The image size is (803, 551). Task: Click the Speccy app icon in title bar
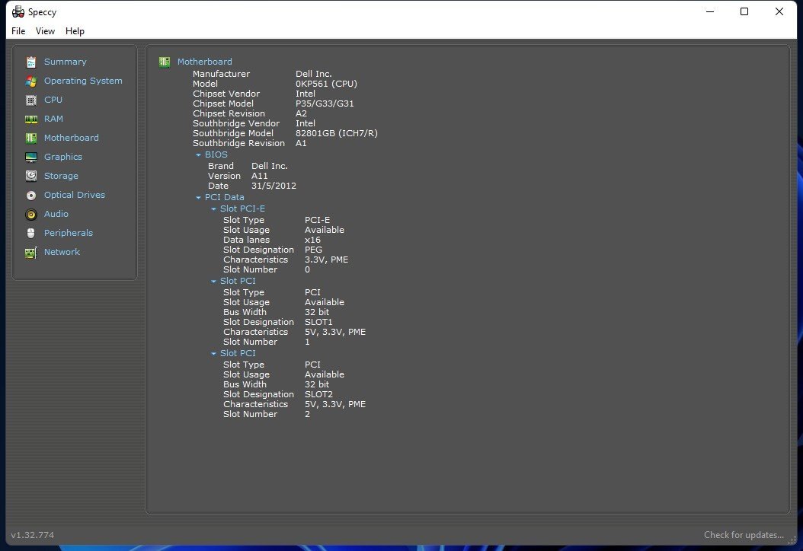tap(18, 11)
